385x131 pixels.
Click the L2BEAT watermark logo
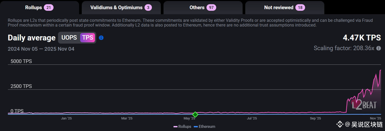click(x=364, y=105)
